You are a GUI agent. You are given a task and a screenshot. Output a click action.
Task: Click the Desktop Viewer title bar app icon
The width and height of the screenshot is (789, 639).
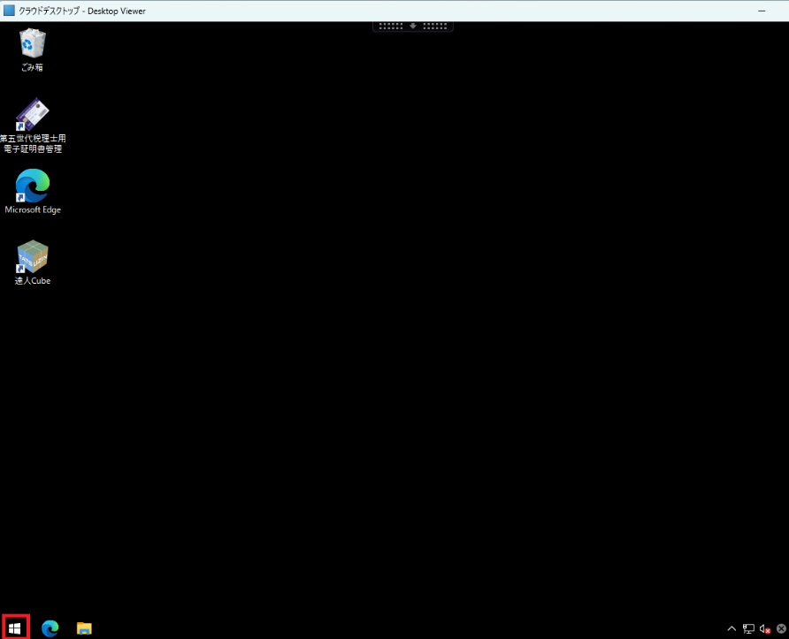(9, 11)
